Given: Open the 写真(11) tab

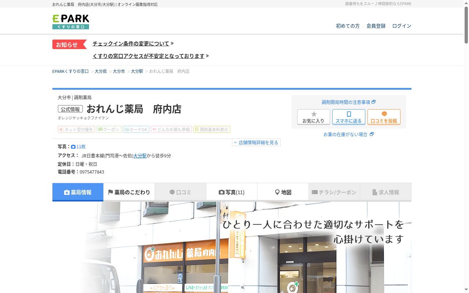Looking at the screenshot, I should click(232, 192).
